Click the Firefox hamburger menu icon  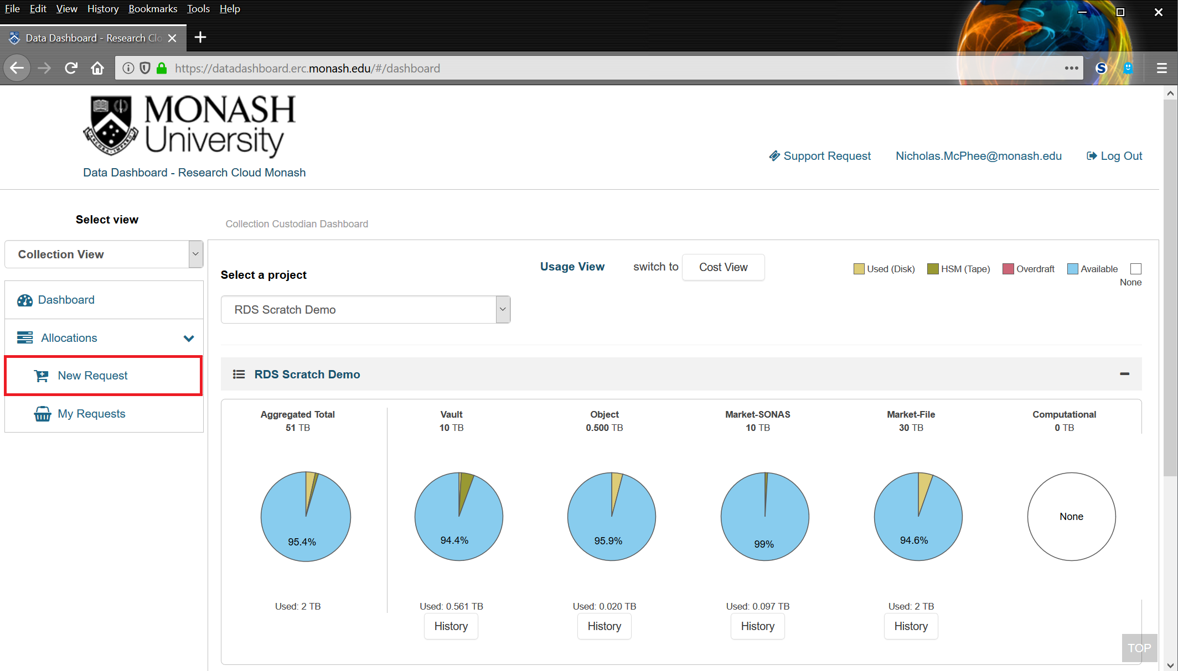pos(1161,68)
